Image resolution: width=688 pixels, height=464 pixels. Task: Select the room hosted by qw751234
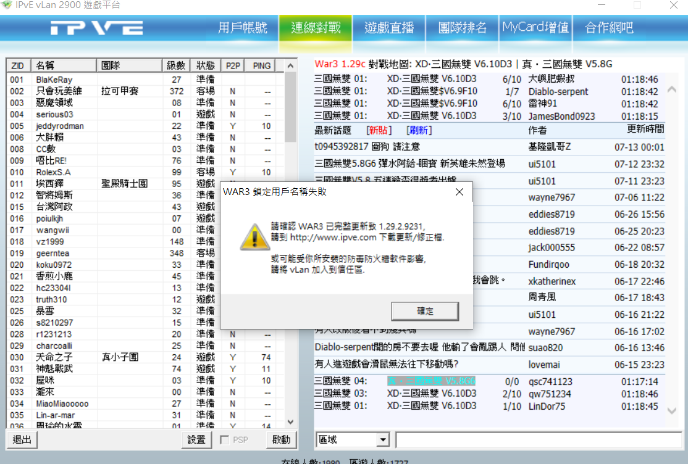click(x=489, y=394)
